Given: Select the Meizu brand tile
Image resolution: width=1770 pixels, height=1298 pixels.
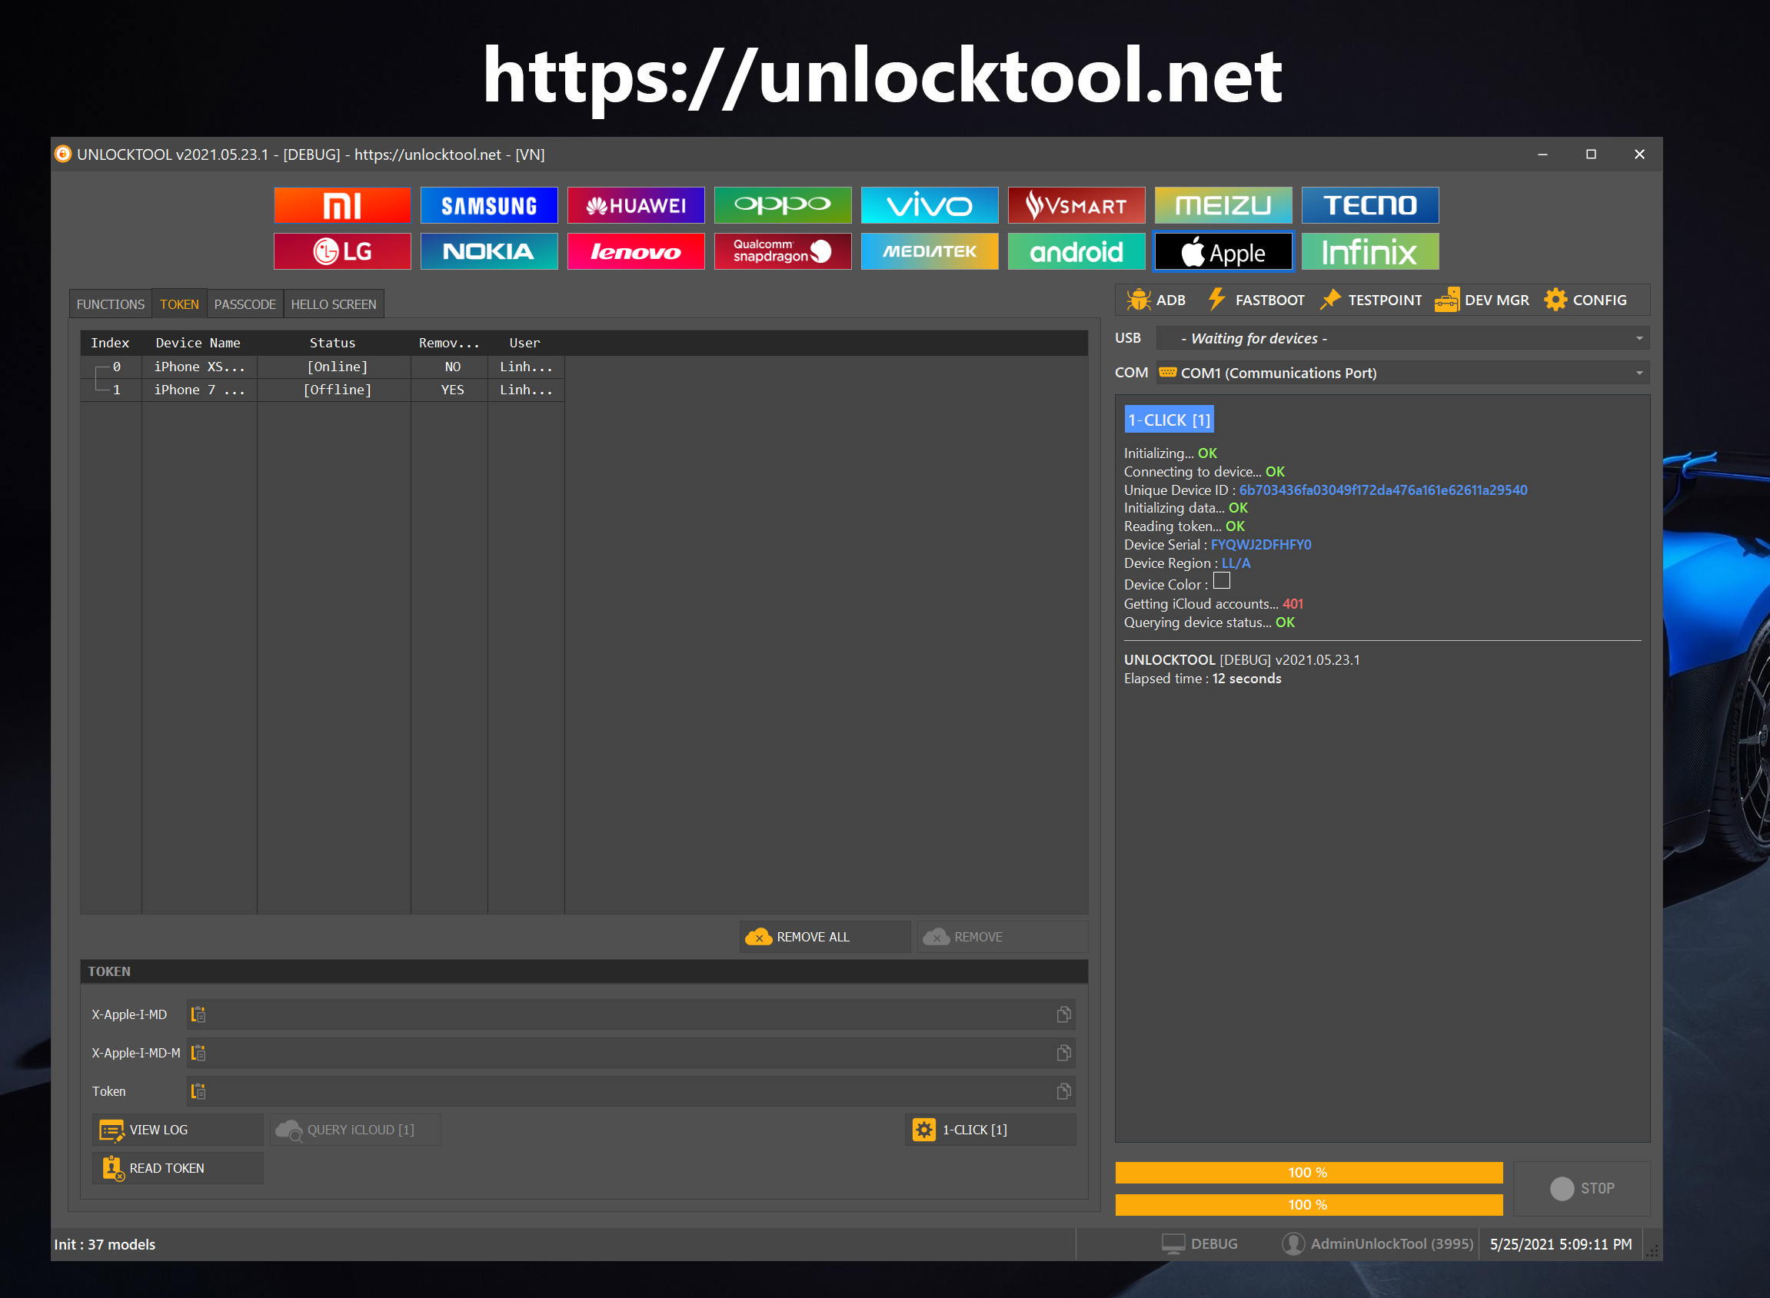Looking at the screenshot, I should 1223,205.
